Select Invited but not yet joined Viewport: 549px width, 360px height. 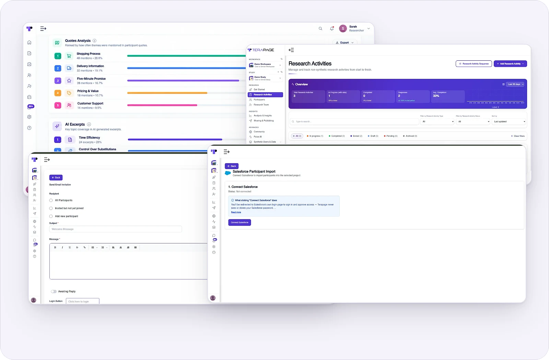[x=51, y=208]
